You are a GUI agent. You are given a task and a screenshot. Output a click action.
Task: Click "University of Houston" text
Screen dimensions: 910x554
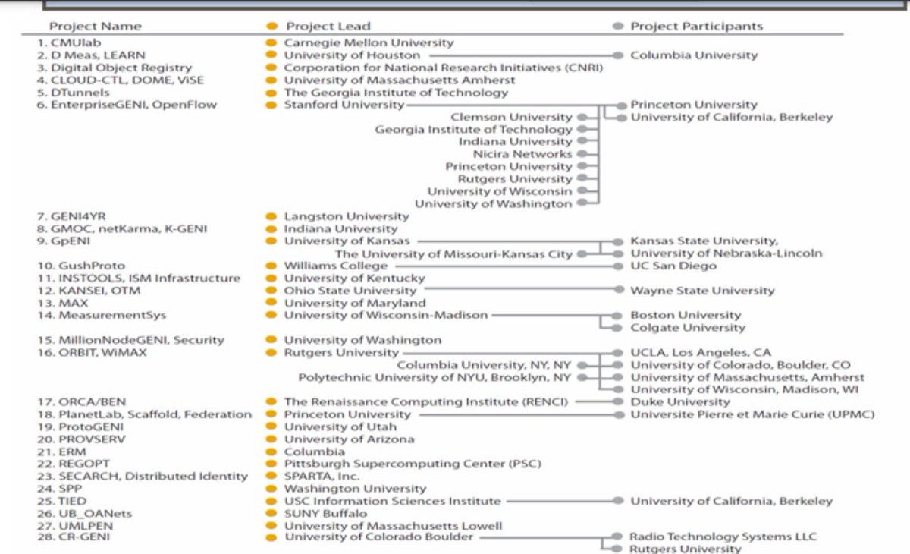coord(352,55)
